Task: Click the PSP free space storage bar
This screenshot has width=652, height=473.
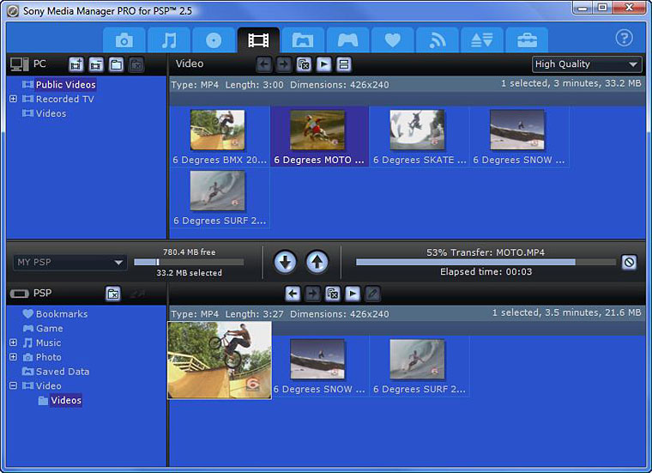Action: pyautogui.click(x=189, y=262)
